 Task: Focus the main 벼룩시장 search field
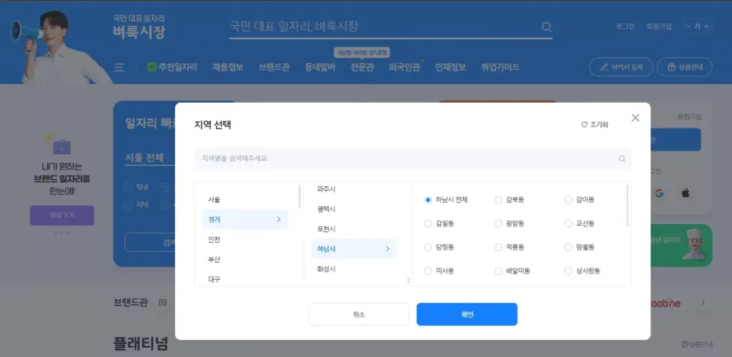click(x=391, y=27)
